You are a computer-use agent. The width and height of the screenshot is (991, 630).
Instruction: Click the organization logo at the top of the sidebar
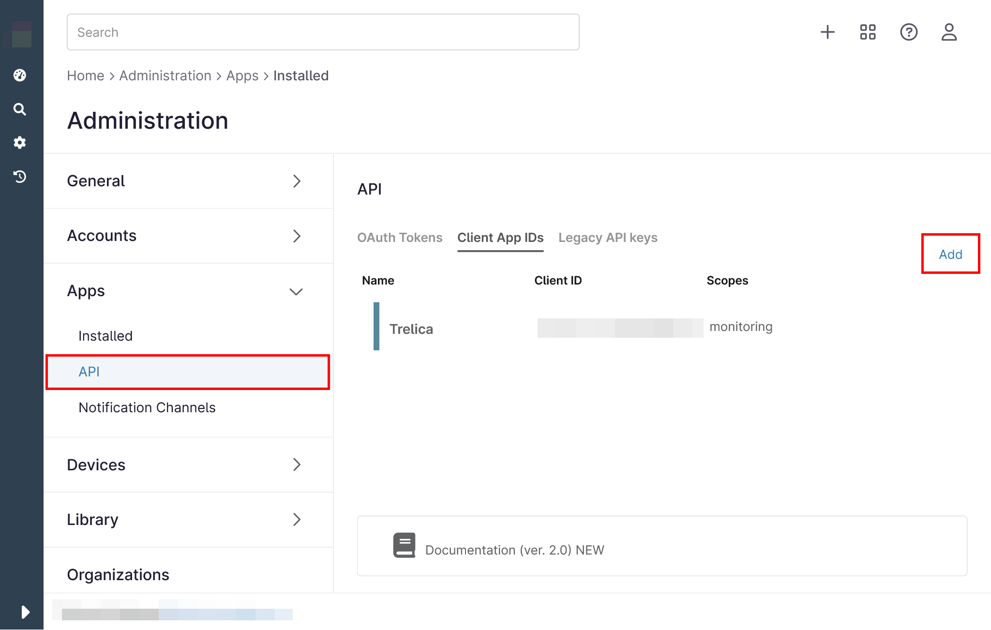(x=22, y=34)
